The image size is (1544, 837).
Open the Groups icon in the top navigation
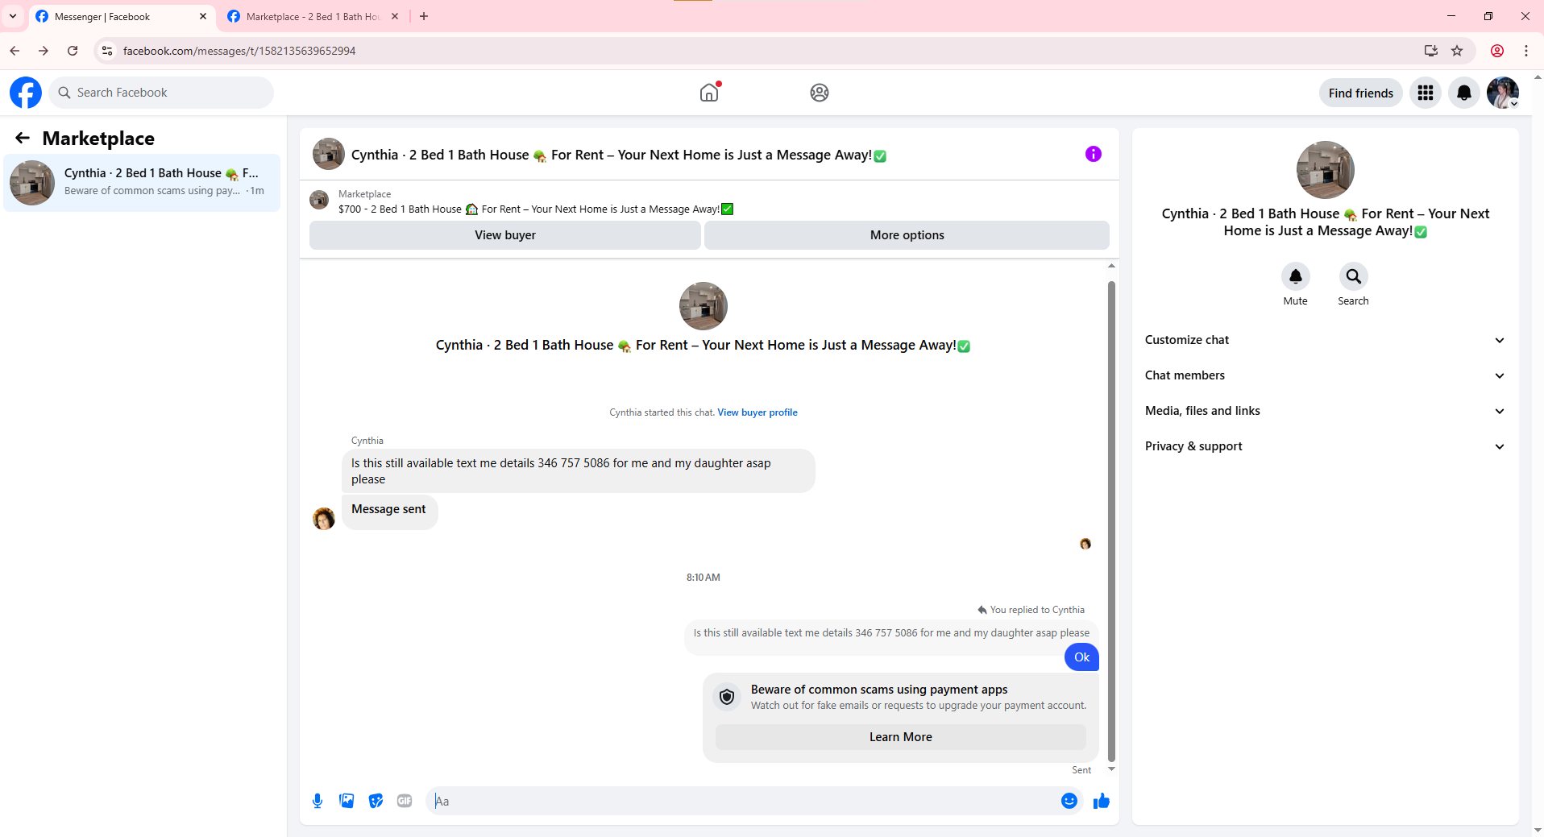[x=820, y=93]
